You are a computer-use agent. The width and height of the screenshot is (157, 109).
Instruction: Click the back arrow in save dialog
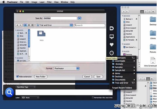(17, 25)
